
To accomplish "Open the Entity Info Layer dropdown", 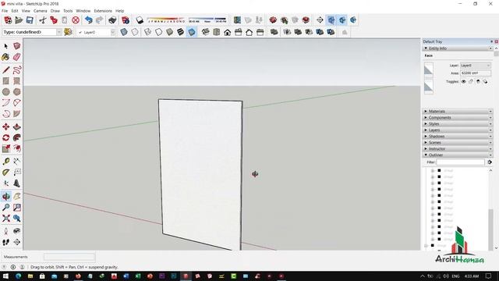I will pos(476,66).
